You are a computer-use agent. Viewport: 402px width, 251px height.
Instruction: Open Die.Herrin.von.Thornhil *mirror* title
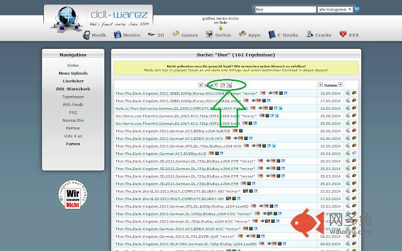[186, 115]
